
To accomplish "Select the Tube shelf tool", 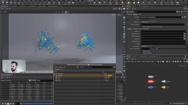I will (x=11, y=3).
